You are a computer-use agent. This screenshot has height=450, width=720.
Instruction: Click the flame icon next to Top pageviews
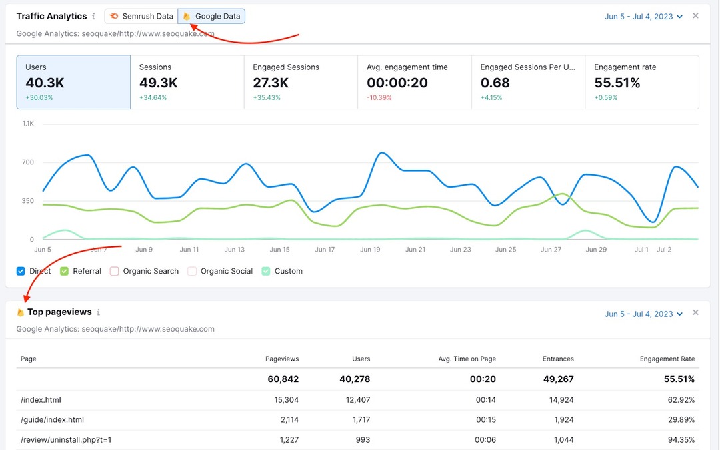[19, 312]
